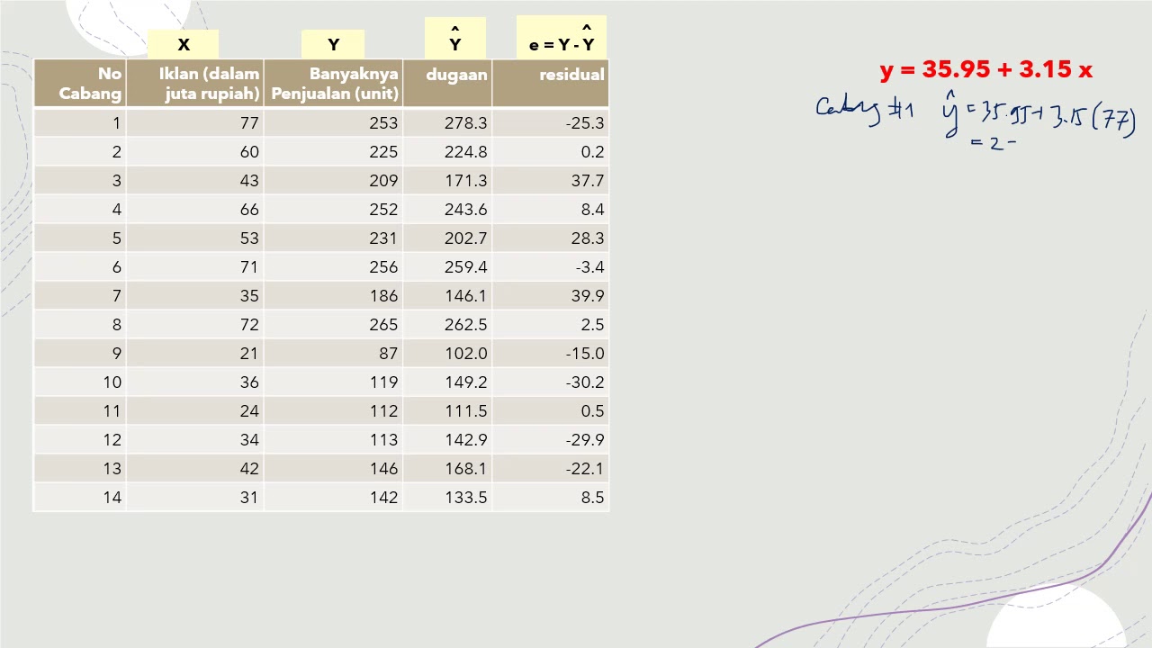Pick residual value -29.9
The width and height of the screenshot is (1152, 648).
point(585,440)
